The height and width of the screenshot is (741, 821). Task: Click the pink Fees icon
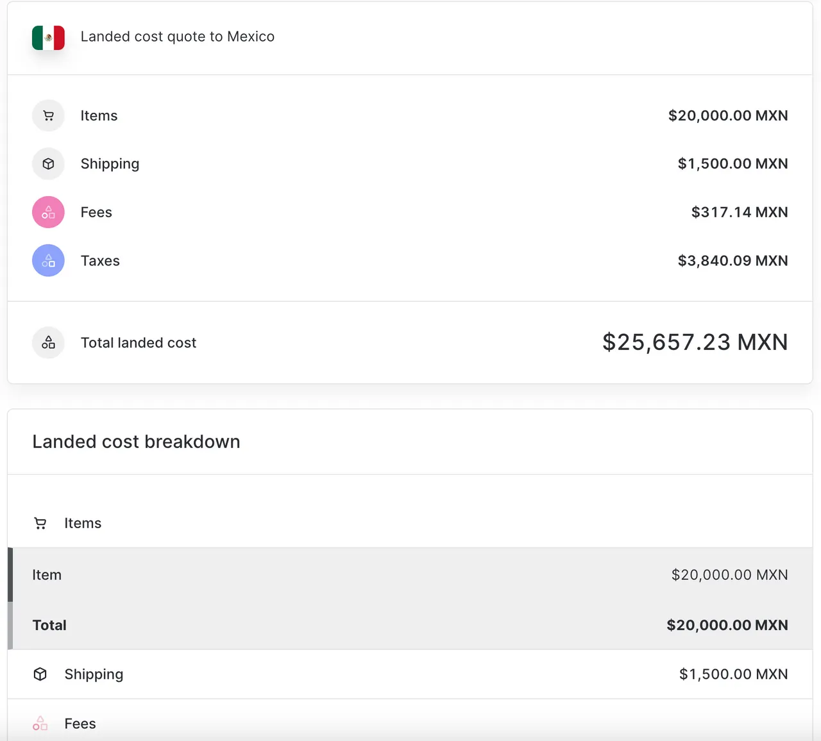click(48, 212)
